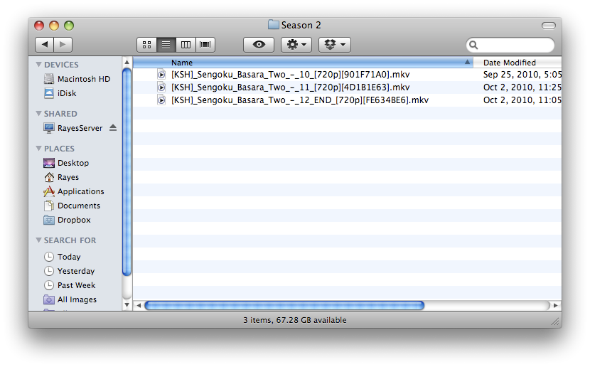Screen dimensions: 590x367
Task: Switch to column view
Action: [x=186, y=45]
